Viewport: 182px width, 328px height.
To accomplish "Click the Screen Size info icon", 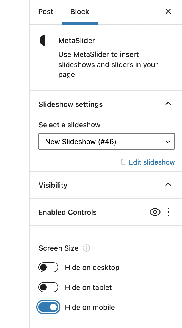I will [86, 248].
